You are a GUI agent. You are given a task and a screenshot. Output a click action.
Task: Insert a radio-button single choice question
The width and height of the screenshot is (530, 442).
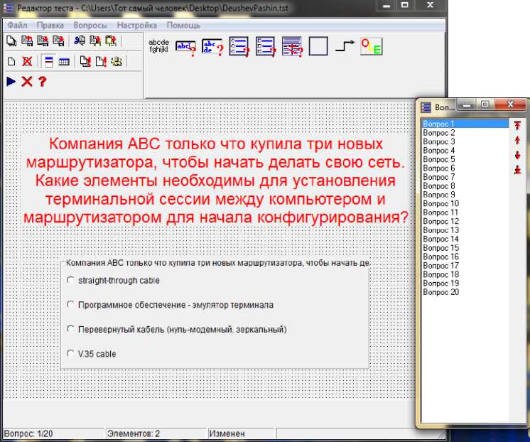click(239, 46)
